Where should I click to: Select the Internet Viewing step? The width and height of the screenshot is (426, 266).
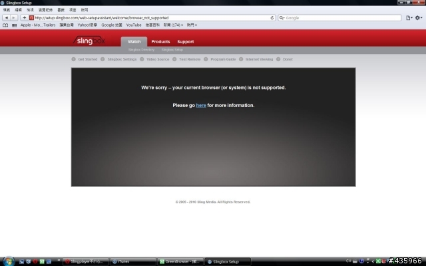click(256, 59)
